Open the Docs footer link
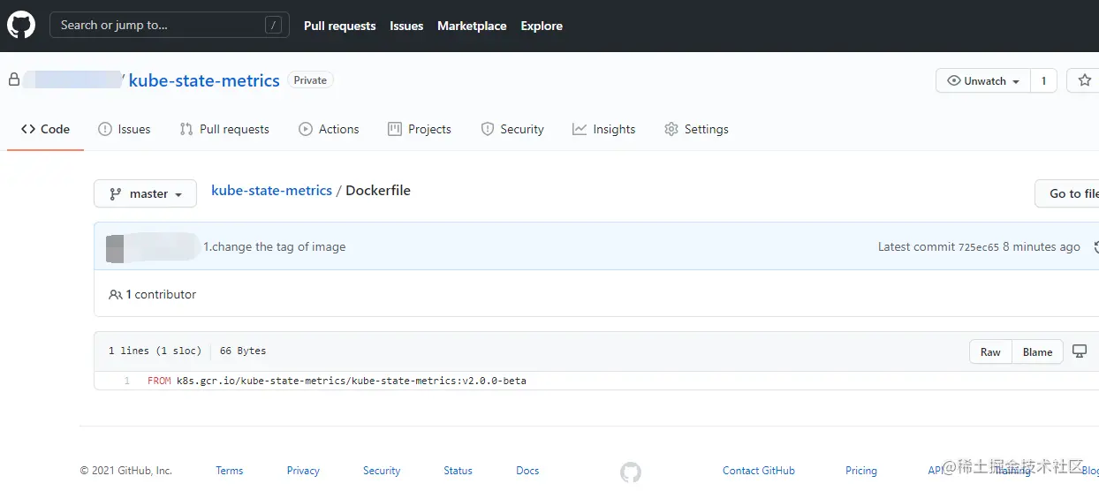The height and width of the screenshot is (491, 1099). 527,471
